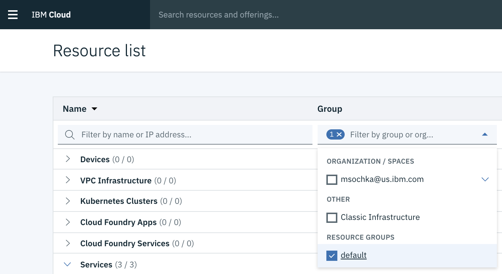
Task: Expand the Cloud Foundry Services row
Action: (68, 243)
